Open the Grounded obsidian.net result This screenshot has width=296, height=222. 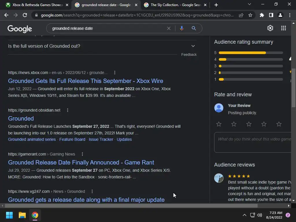(21, 119)
